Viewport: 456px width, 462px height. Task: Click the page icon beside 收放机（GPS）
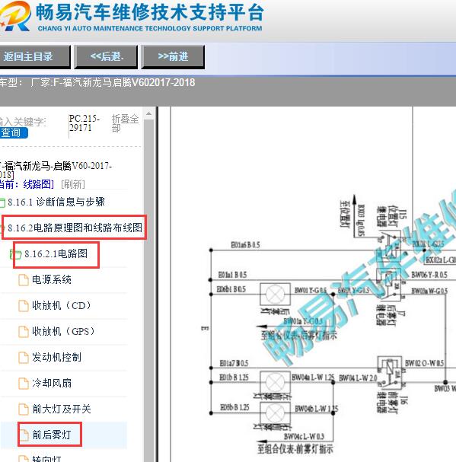[24, 332]
